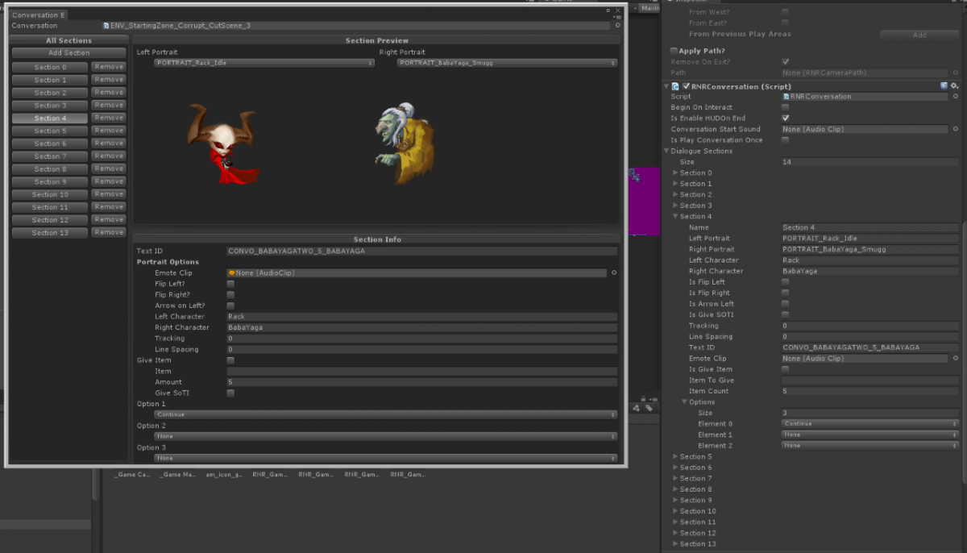Toggle the Is Flip Left checkbox in Inspector
Viewport: 967px width, 553px height.
click(x=786, y=282)
